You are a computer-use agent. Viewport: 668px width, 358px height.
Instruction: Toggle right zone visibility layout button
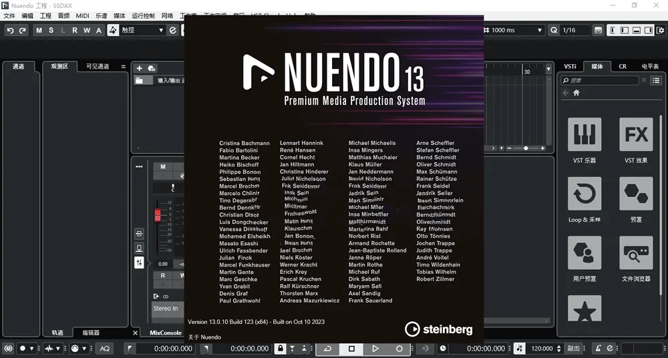pyautogui.click(x=649, y=30)
